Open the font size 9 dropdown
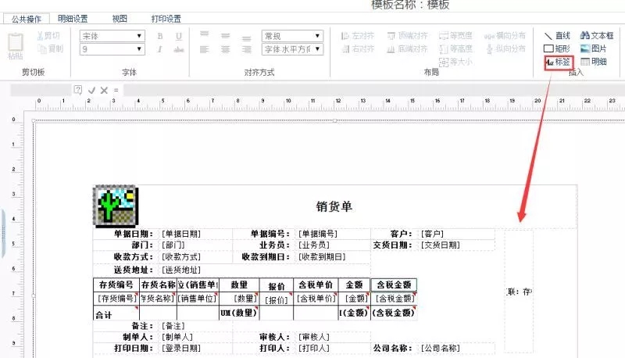This screenshot has width=625, height=358. [139, 49]
